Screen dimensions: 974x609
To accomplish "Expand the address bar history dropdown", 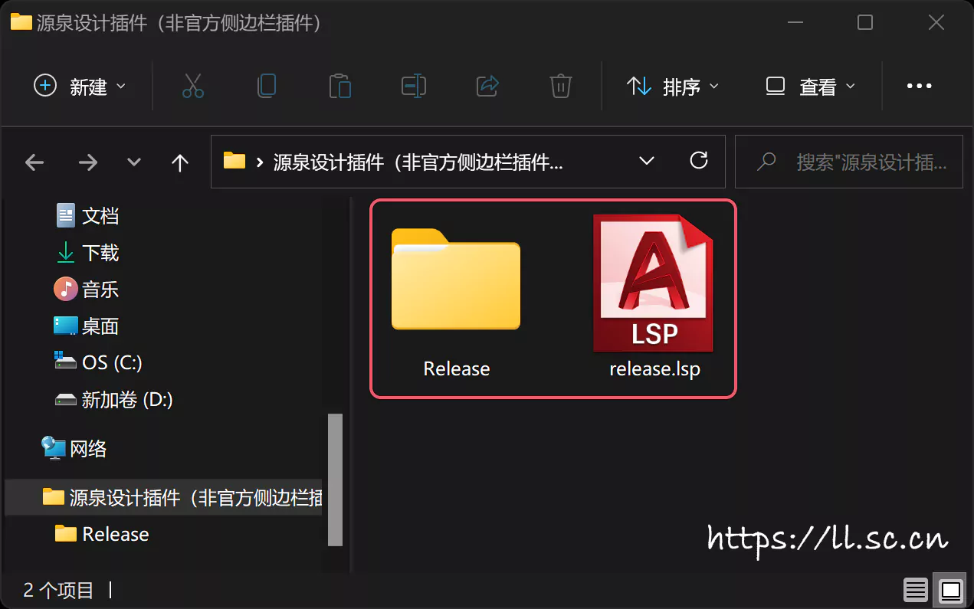I will [x=647, y=161].
